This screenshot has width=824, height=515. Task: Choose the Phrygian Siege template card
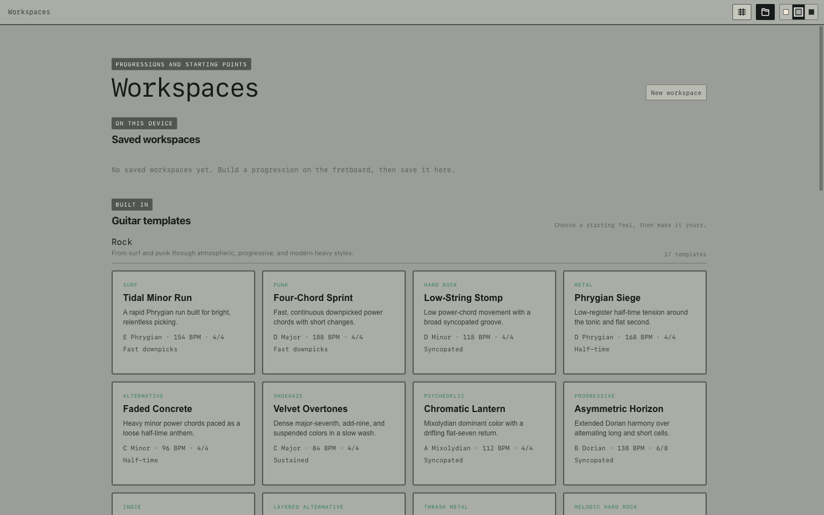(x=635, y=323)
